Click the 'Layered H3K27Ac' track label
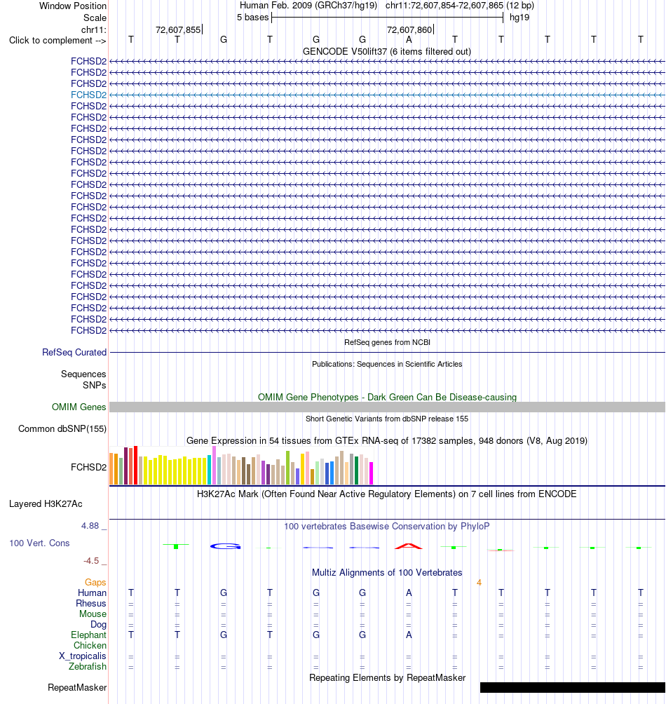The width and height of the screenshot is (666, 704). [46, 503]
